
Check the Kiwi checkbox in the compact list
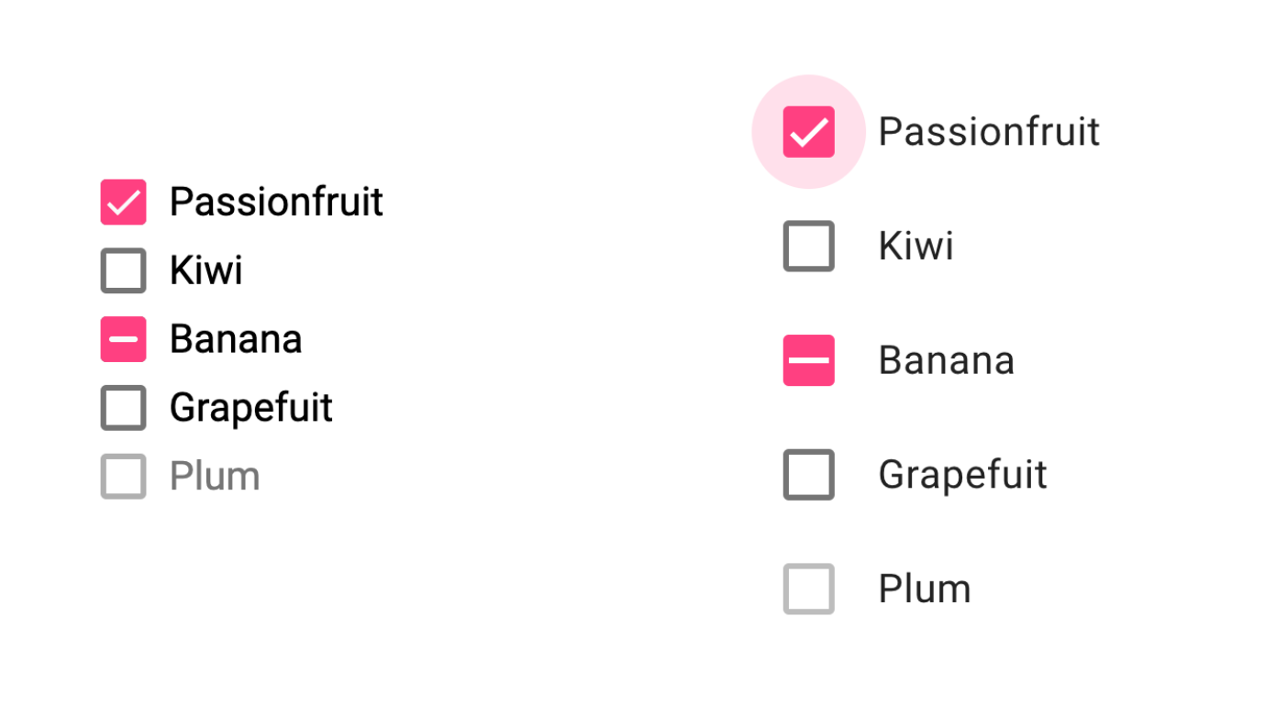pyautogui.click(x=123, y=270)
